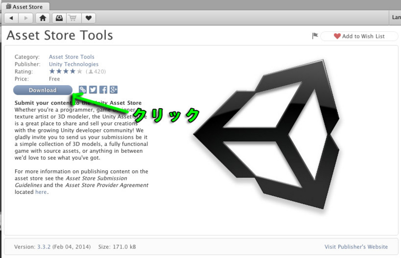Click the '(Feb 04, 2014)' date text

pyautogui.click(x=72, y=247)
